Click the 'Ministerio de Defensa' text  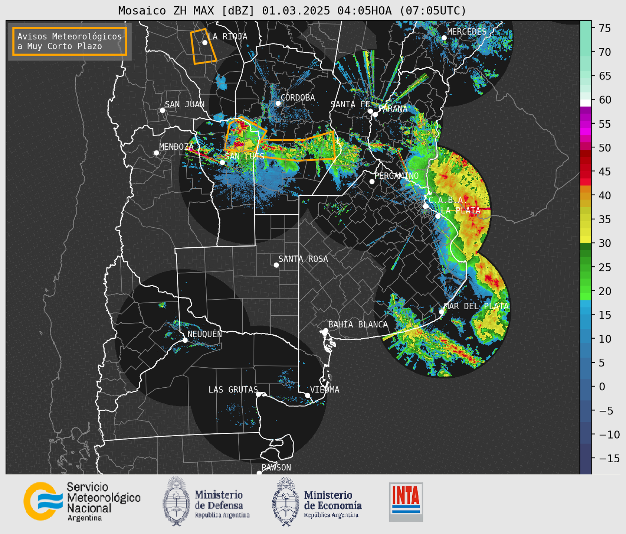pos(219,500)
